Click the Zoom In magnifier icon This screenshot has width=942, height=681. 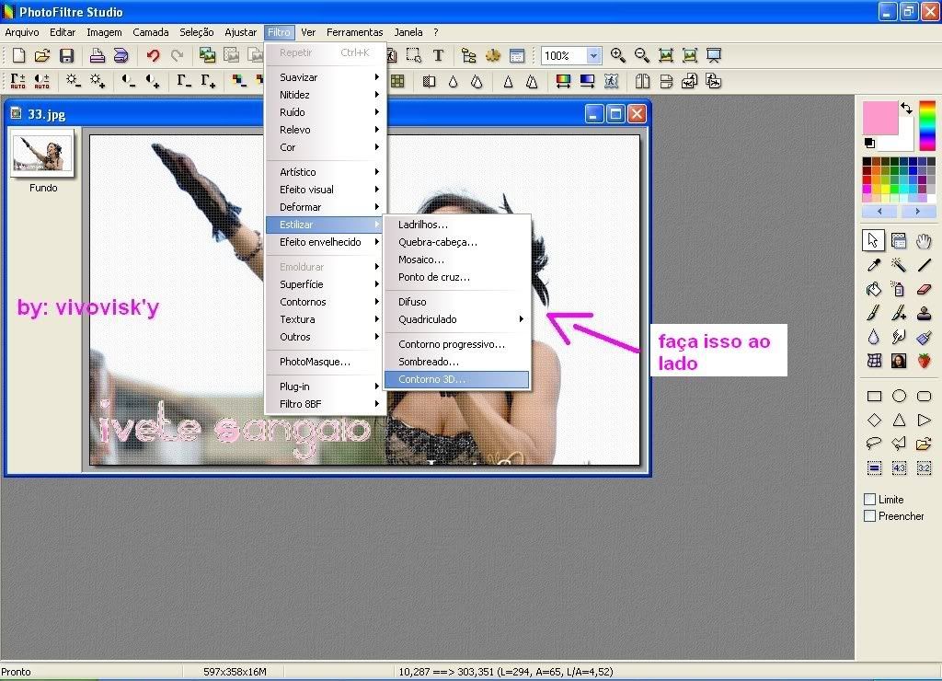[618, 56]
